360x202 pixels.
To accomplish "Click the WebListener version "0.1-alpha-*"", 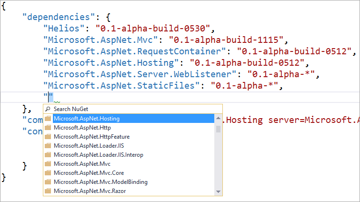I will coord(281,74).
